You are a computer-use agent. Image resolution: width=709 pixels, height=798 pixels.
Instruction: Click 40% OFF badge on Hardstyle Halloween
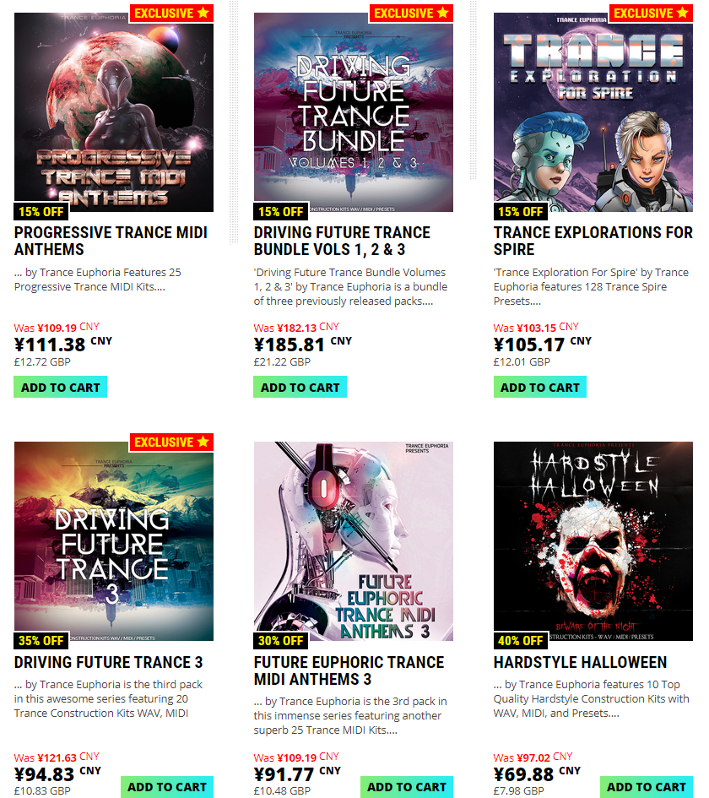(520, 641)
